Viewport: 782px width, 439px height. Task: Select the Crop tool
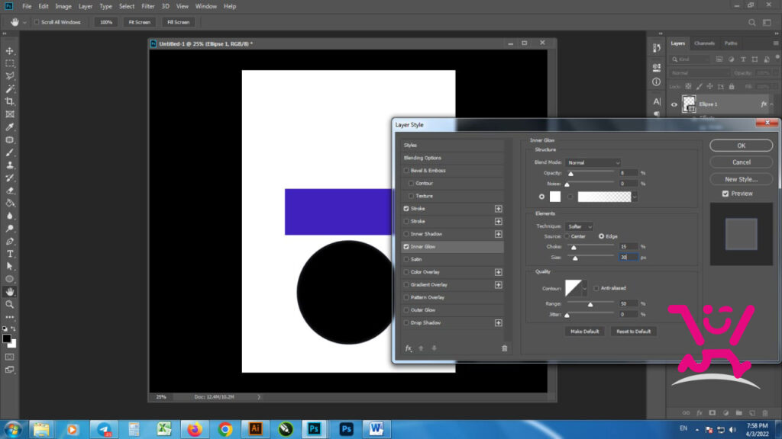click(x=9, y=101)
